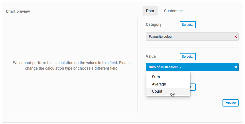Click the Category label

pyautogui.click(x=154, y=24)
